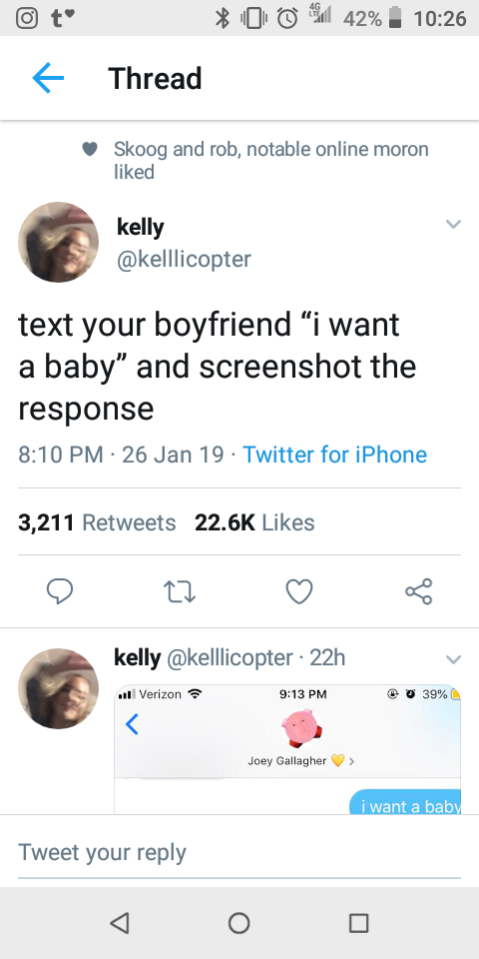Screen dimensions: 479x959
Task: Open the Joey Gallagher contact chevron
Action: click(351, 761)
